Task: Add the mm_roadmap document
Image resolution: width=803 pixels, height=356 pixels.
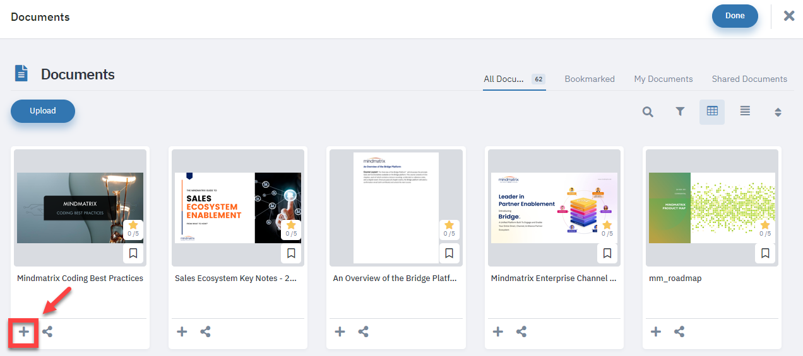Action: point(656,331)
